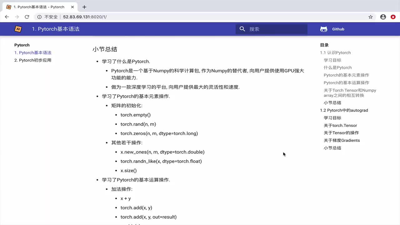Open 2. Pytorch初步应用 in left sidebar
Image resolution: width=400 pixels, height=225 pixels.
click(x=33, y=60)
